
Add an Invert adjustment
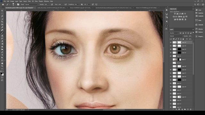point(175,19)
